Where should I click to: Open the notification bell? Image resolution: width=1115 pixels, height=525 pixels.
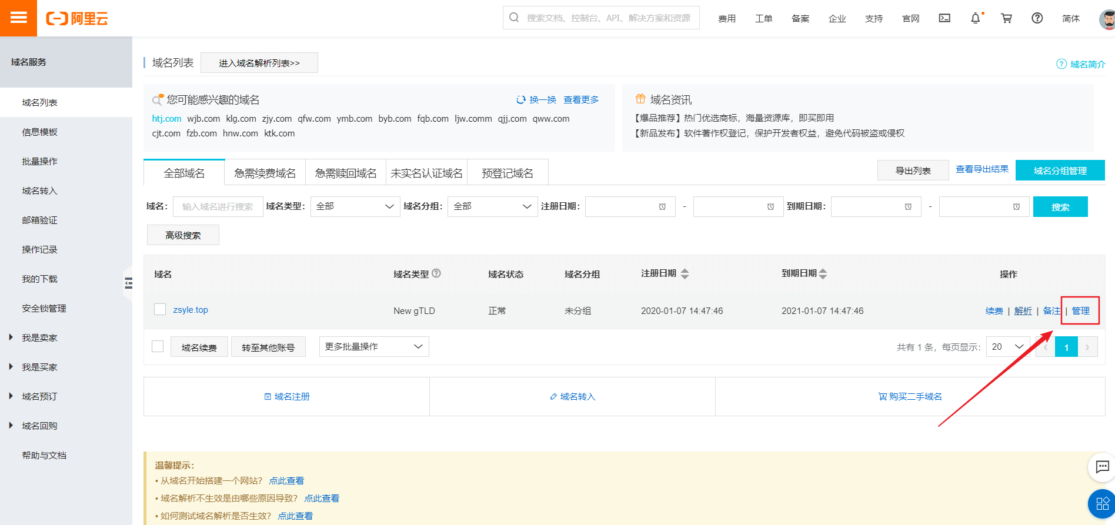point(975,18)
